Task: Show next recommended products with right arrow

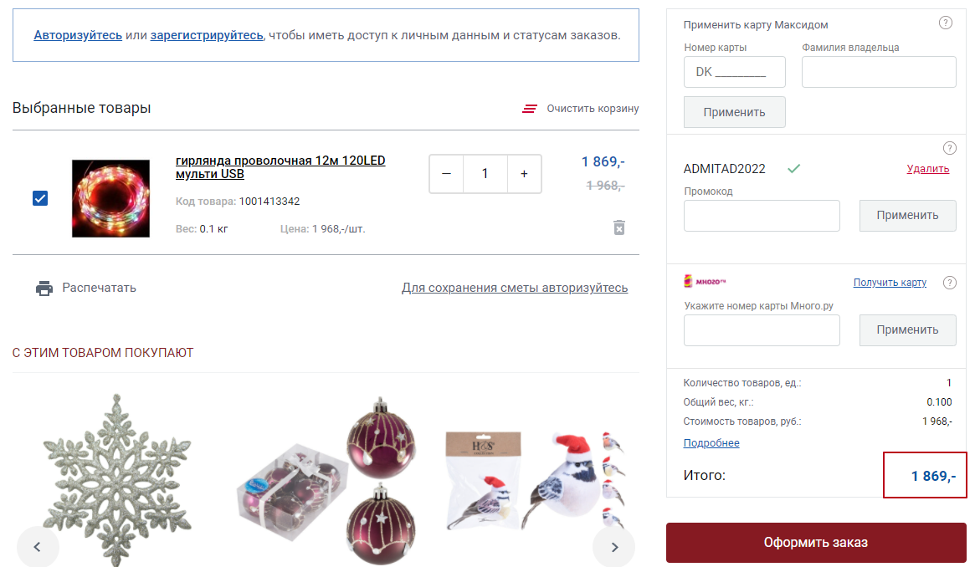Action: 613,546
